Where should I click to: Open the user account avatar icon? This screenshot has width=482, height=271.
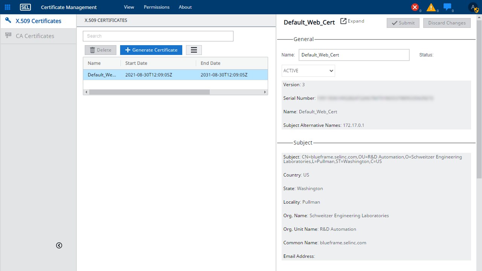pos(473,7)
